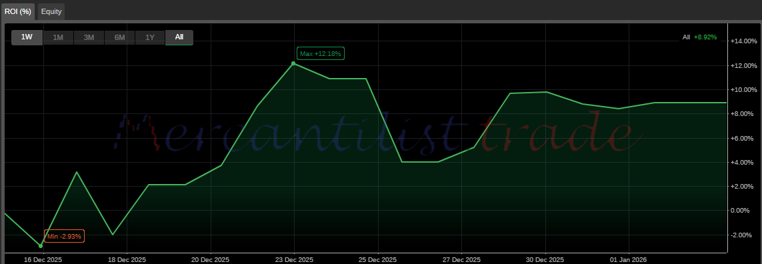This screenshot has width=762, height=264.
Task: Click the +12.00% axis label
Action: pos(743,65)
